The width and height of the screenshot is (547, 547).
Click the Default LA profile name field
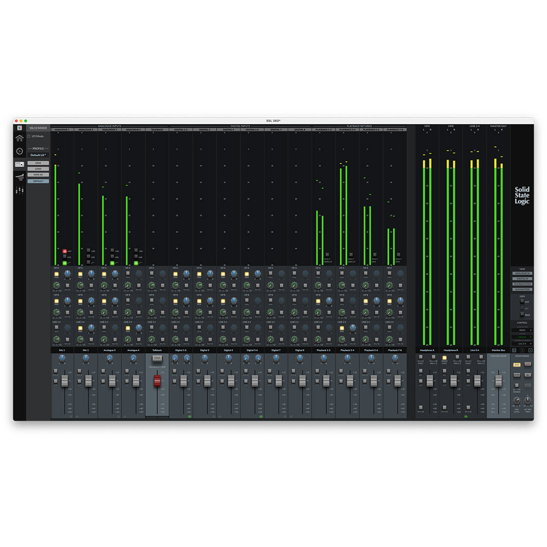point(38,155)
